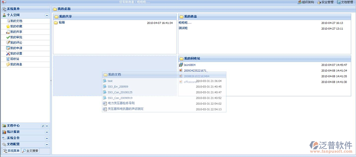Click the 秘籍 folder icon
This screenshot has height=157, width=356.
[x=56, y=23]
